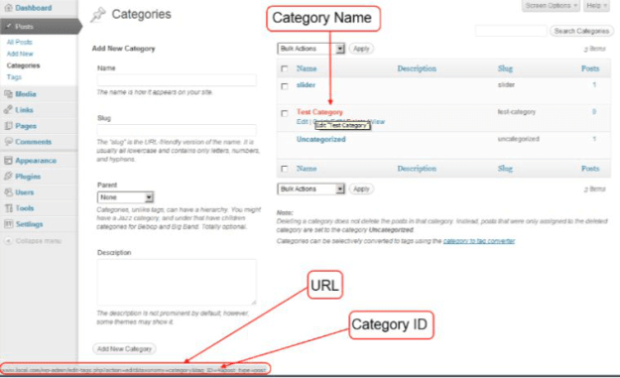The width and height of the screenshot is (620, 378).
Task: Open the Parent category dropdown
Action: (125, 196)
